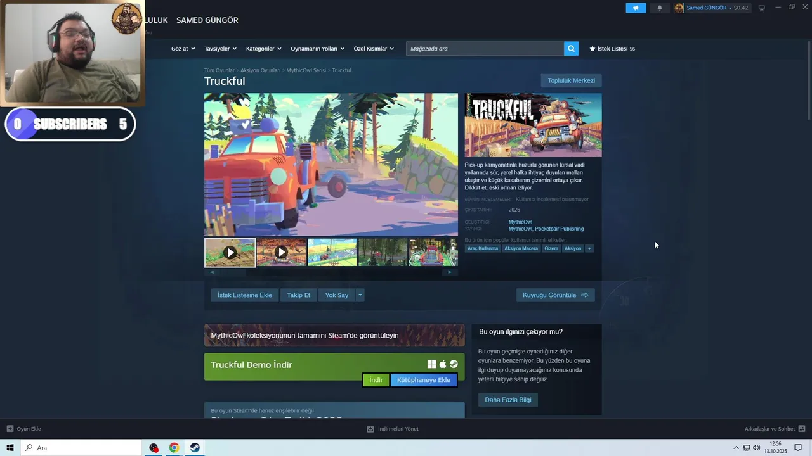Open the Arkadaşlar ve Sohbet chat icon

(x=802, y=429)
